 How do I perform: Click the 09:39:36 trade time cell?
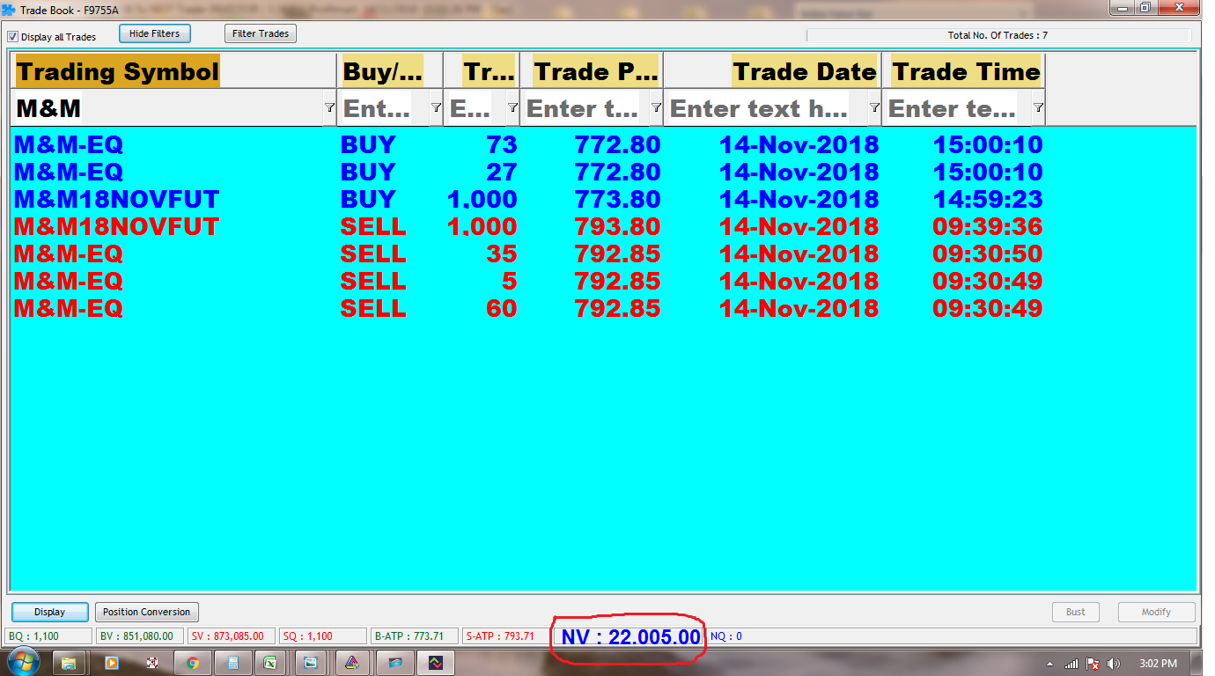click(x=988, y=226)
